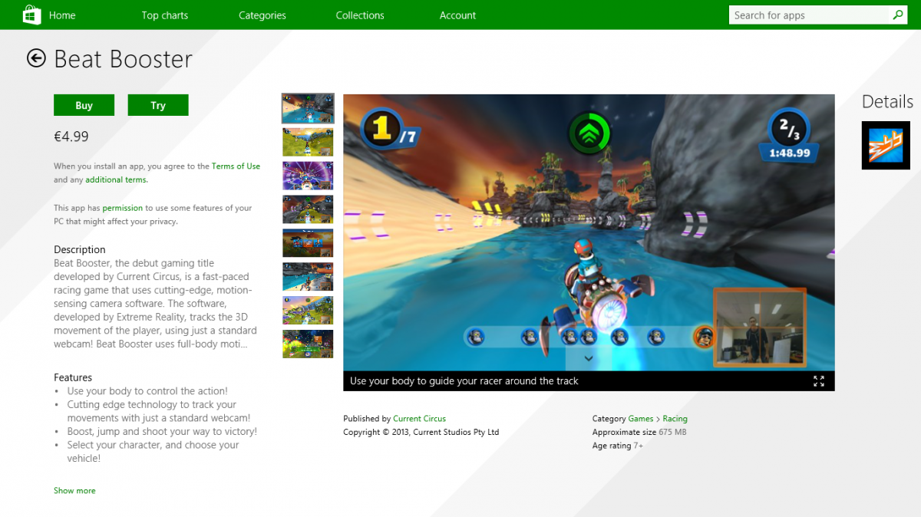Open the permission link

123,208
